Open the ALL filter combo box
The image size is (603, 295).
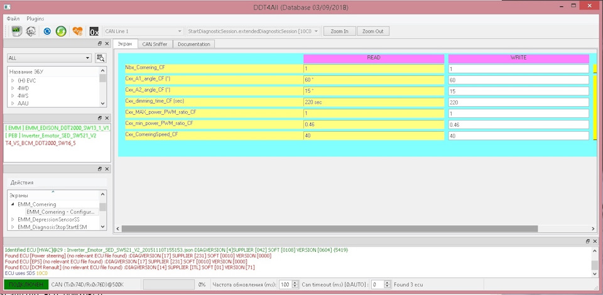pyautogui.click(x=49, y=58)
